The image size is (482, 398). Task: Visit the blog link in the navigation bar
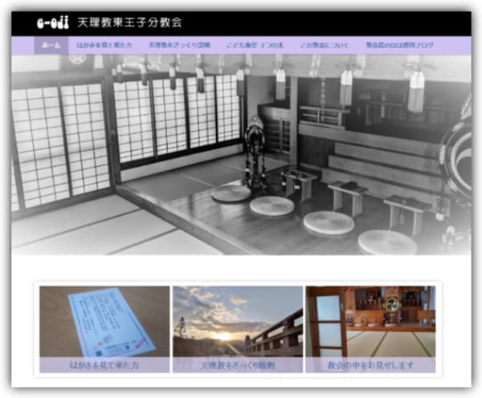pyautogui.click(x=399, y=46)
